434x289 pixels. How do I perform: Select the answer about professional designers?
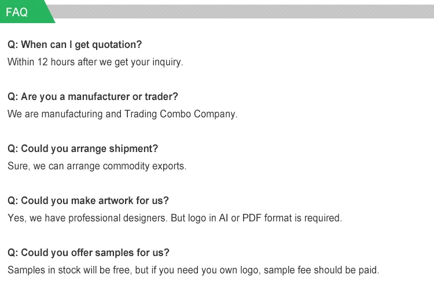(x=174, y=218)
